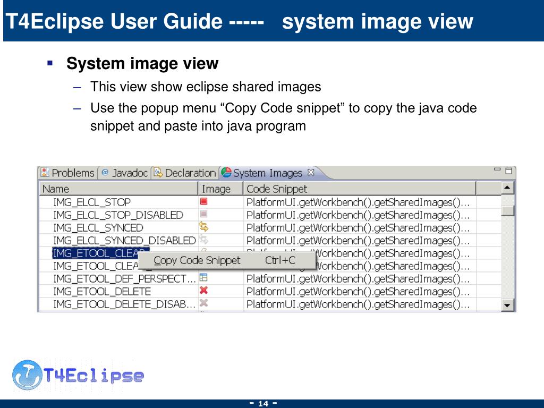Viewport: 544px width, 408px height.
Task: Click the red X delete icon
Action: click(203, 291)
